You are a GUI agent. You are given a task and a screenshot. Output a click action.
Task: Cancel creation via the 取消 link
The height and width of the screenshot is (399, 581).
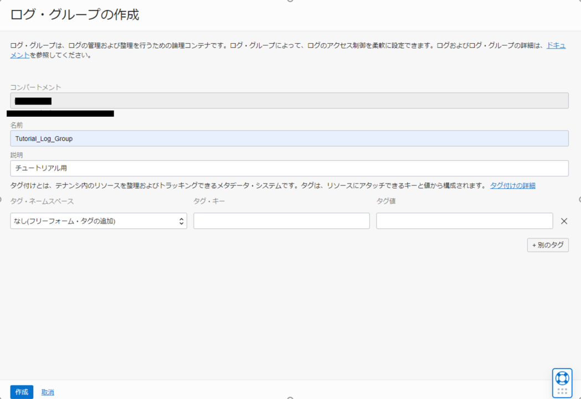tap(47, 392)
